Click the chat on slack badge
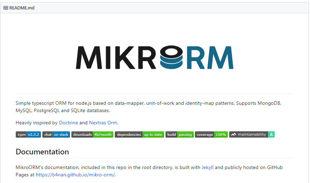Image resolution: width=310 pixels, height=183 pixels. point(56,135)
